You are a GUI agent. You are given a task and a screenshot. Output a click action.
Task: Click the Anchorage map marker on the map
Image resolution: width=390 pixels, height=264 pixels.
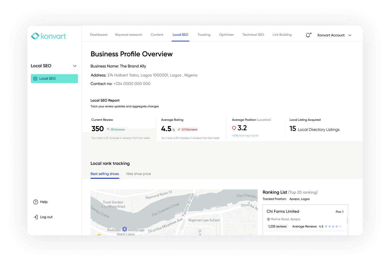point(124,229)
